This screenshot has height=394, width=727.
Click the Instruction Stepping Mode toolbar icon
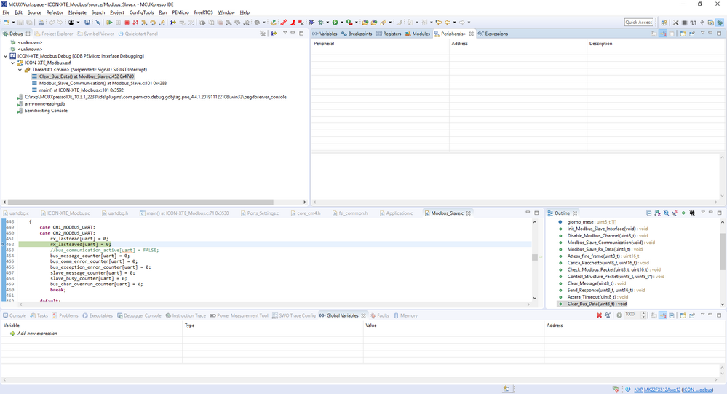point(172,23)
